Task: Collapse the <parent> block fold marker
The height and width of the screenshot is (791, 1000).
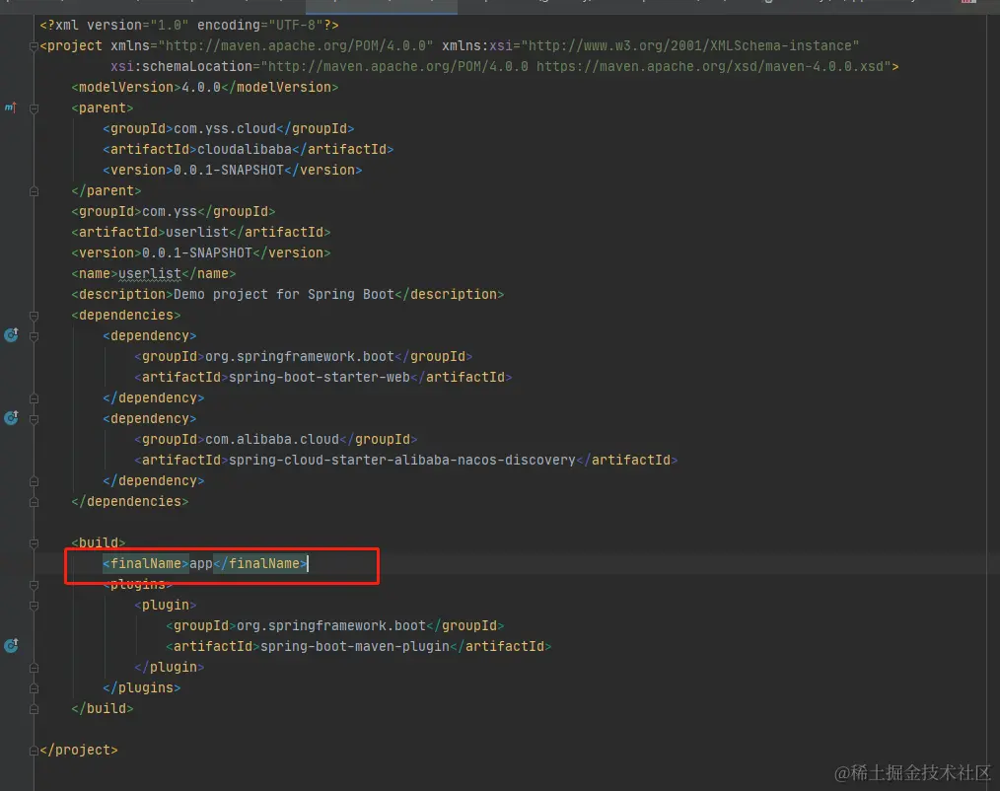Action: (x=34, y=108)
